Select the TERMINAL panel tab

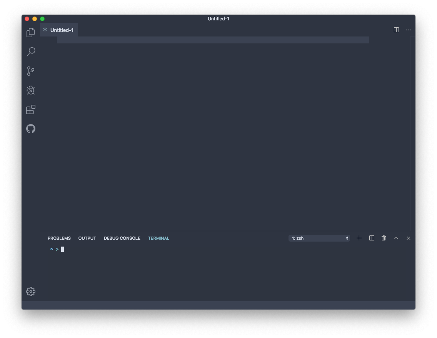coord(158,238)
